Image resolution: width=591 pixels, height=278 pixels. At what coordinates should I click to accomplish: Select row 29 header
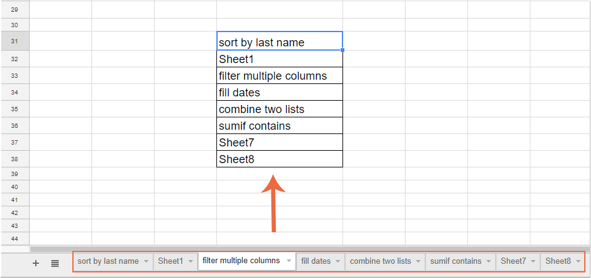(15, 9)
